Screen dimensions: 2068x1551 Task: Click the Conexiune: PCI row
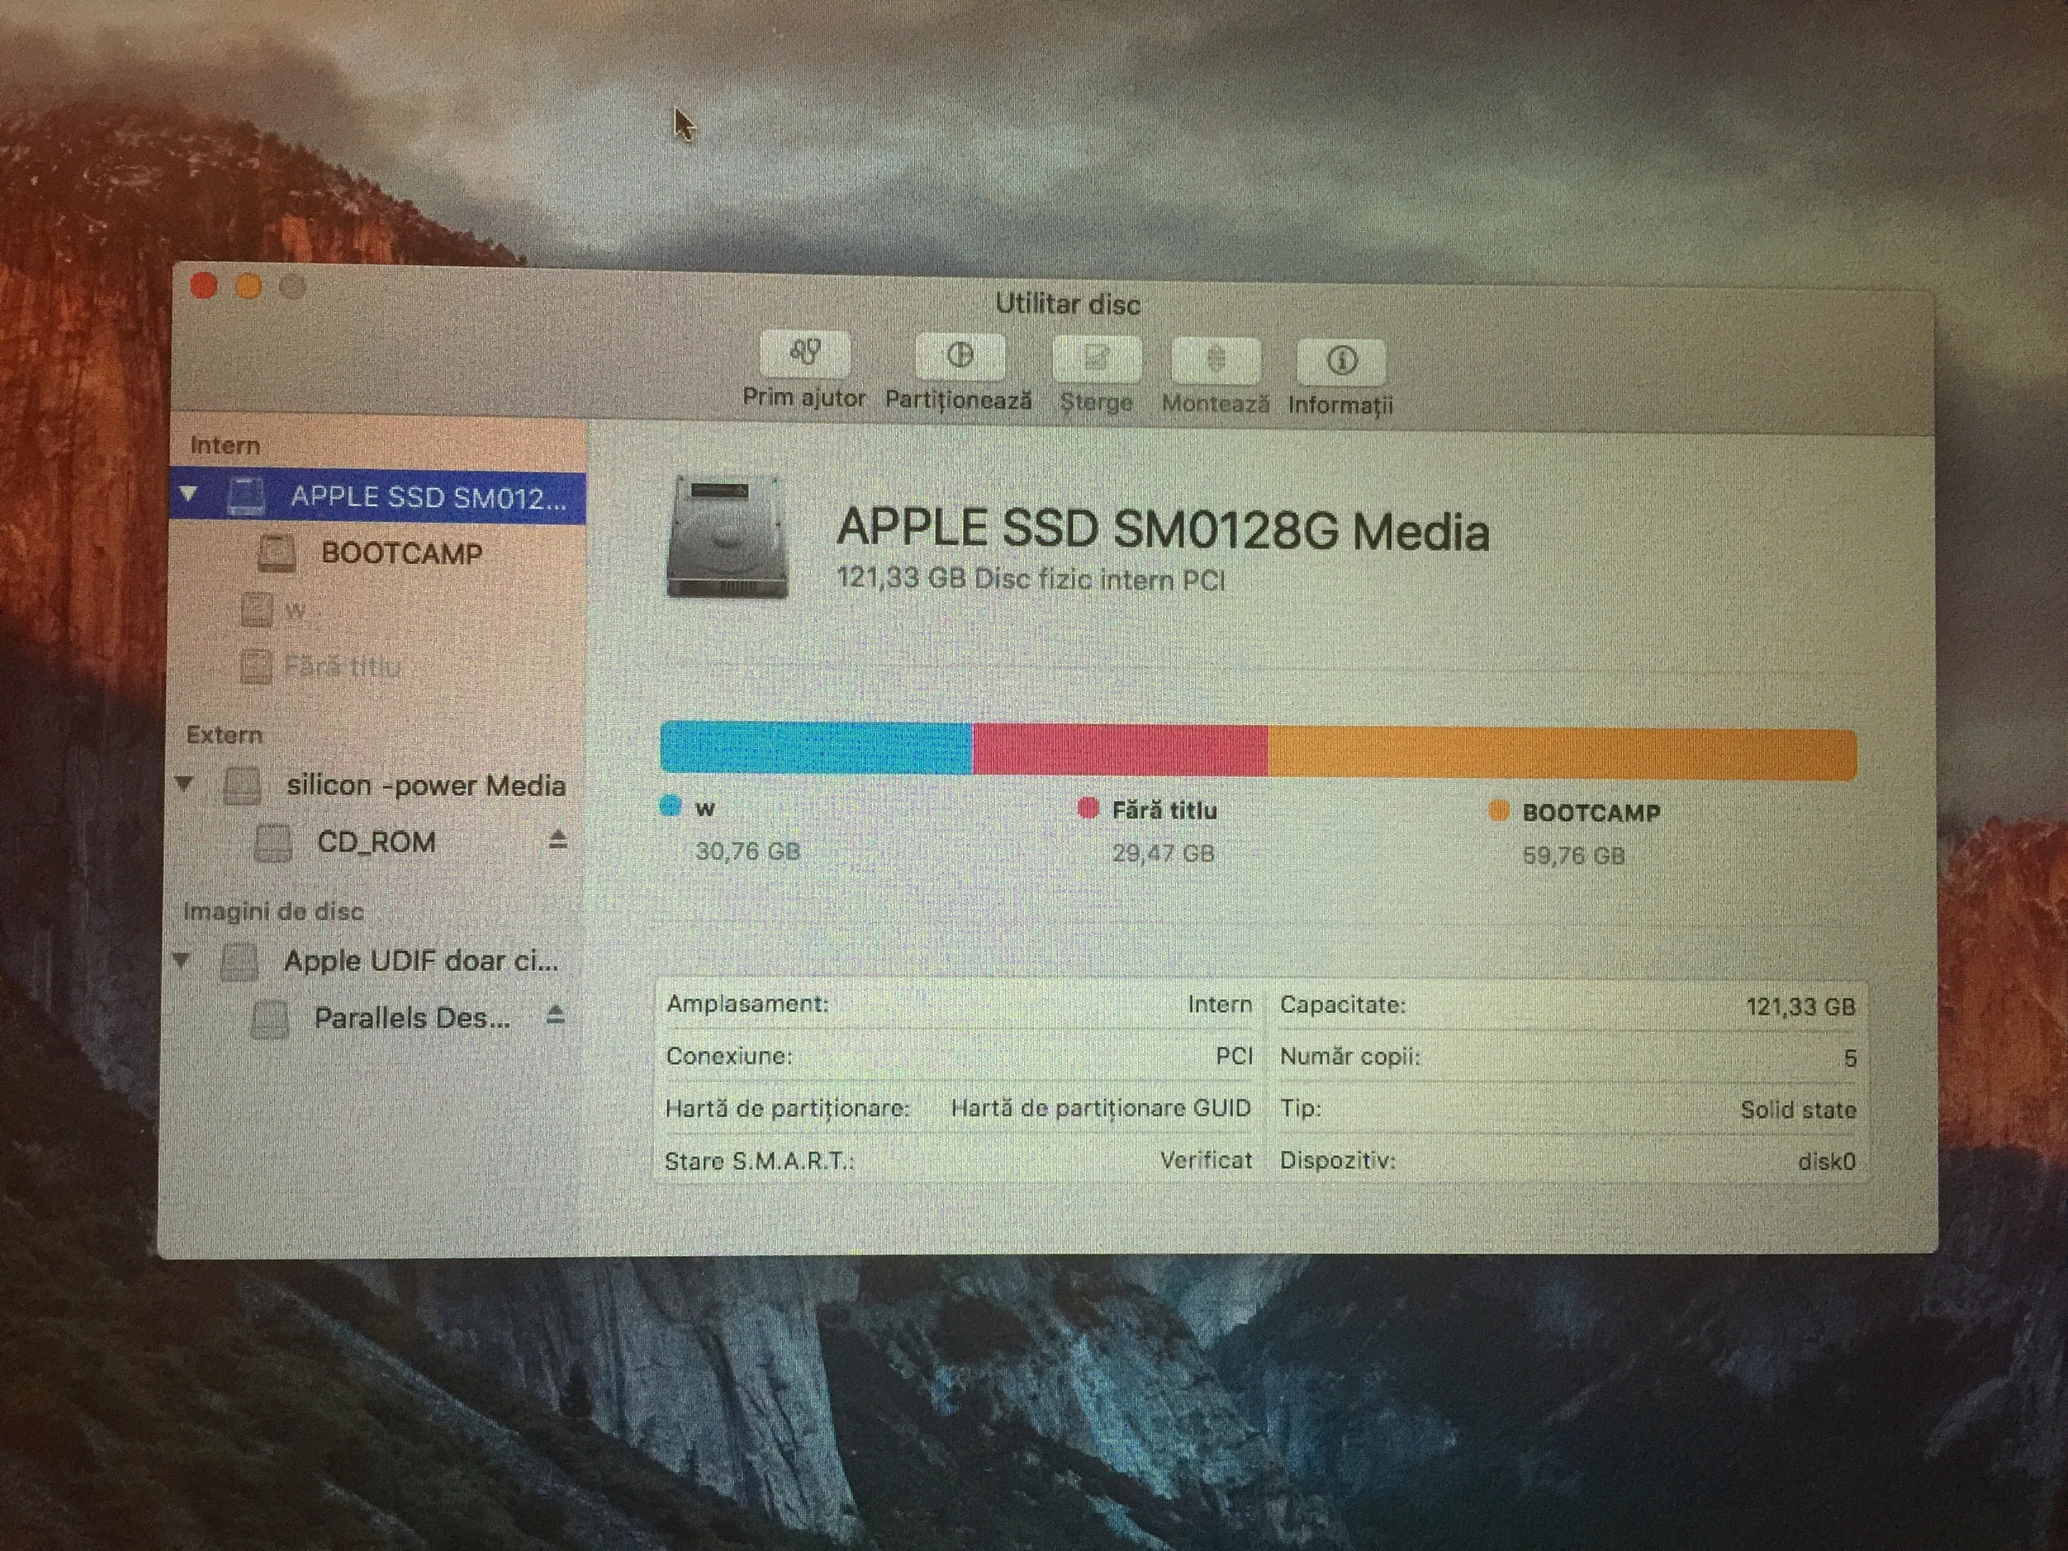coord(959,1055)
